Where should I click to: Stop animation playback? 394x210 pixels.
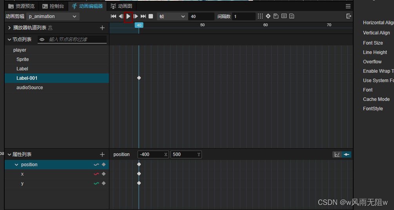point(151,16)
